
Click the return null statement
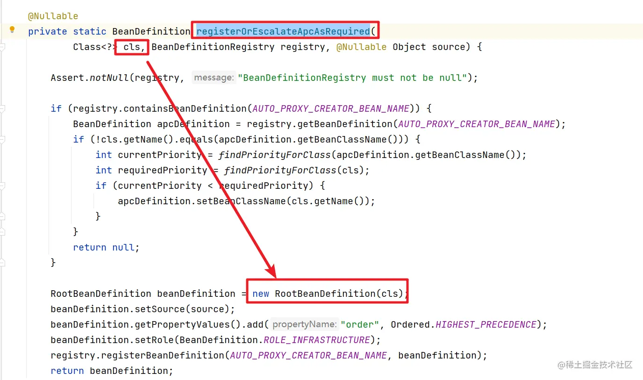coord(106,247)
